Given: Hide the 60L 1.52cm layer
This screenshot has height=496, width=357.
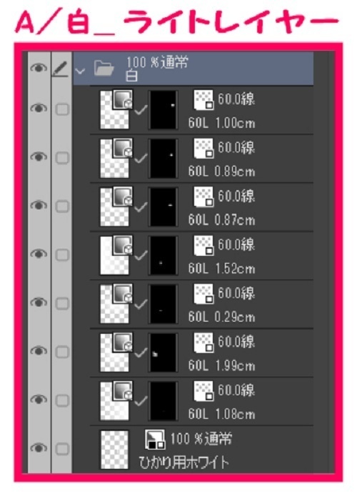Looking at the screenshot, I should coord(39,254).
